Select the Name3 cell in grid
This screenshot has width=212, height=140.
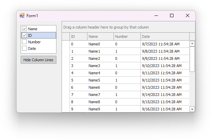point(100,66)
